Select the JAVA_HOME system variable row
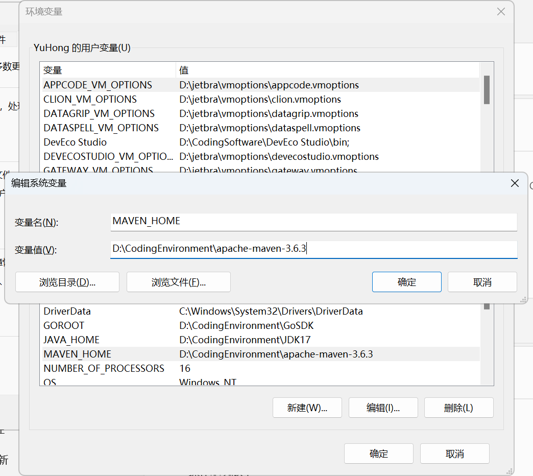533x476 pixels. point(261,340)
